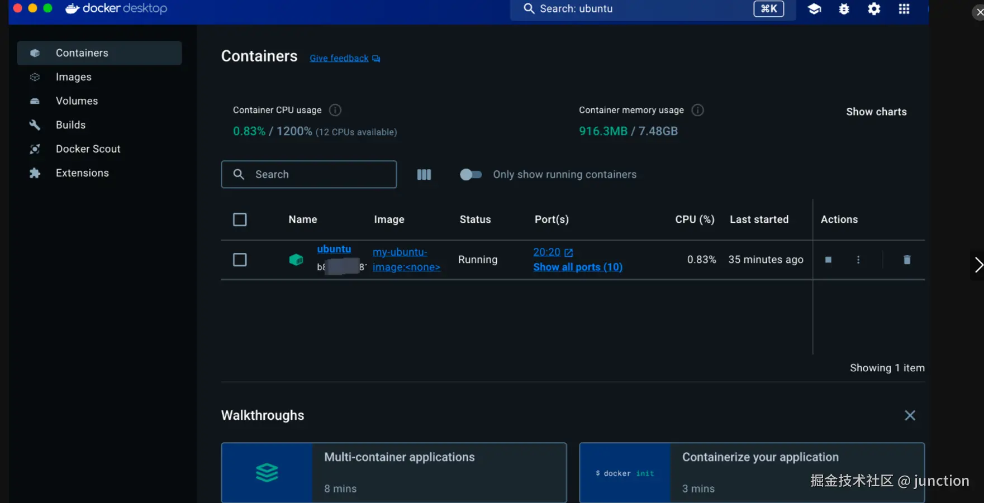Sort by Image column header
The image size is (984, 503).
pyautogui.click(x=389, y=219)
